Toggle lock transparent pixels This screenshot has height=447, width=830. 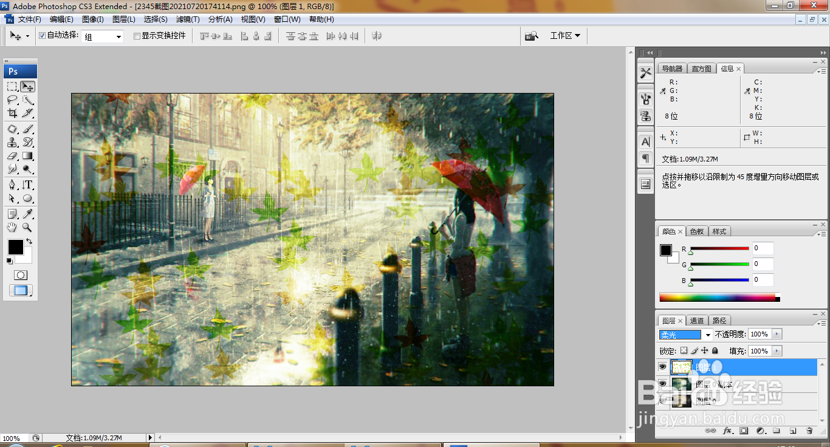pos(684,351)
